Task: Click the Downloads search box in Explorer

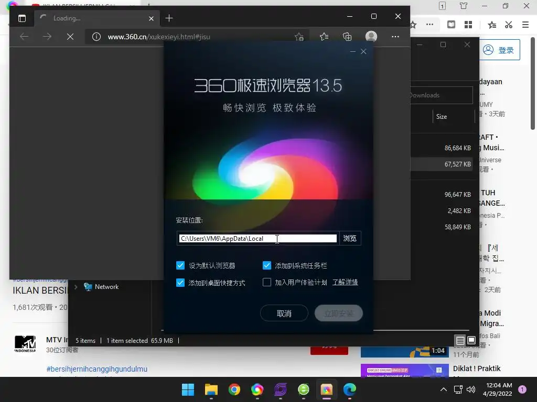Action: click(442, 95)
